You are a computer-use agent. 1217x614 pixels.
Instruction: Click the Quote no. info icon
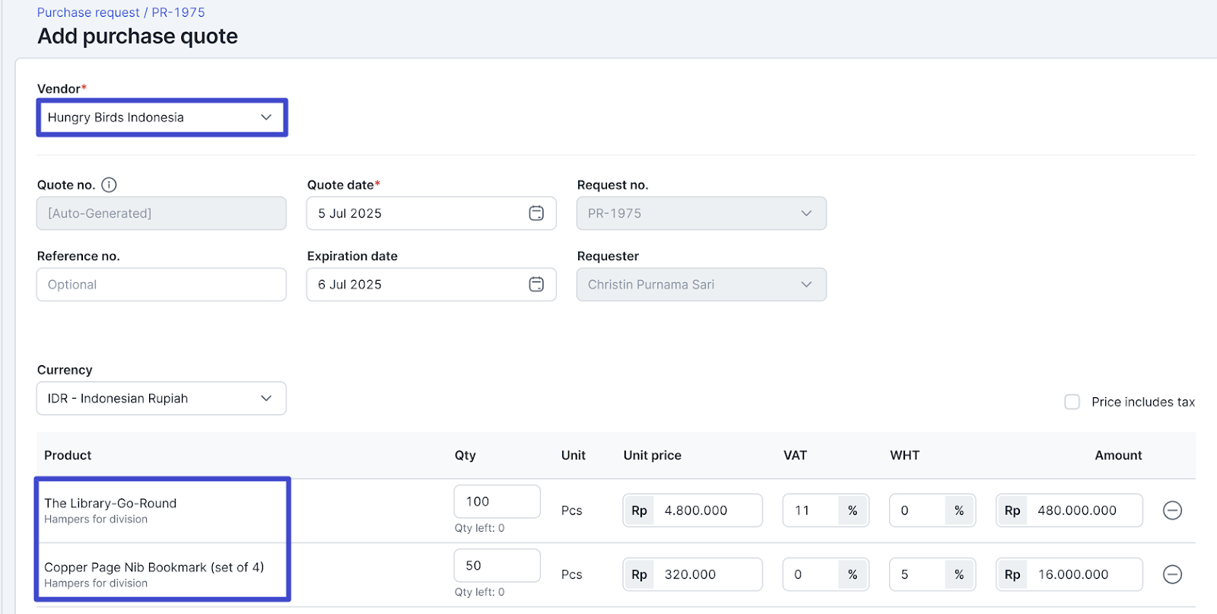[x=109, y=185]
